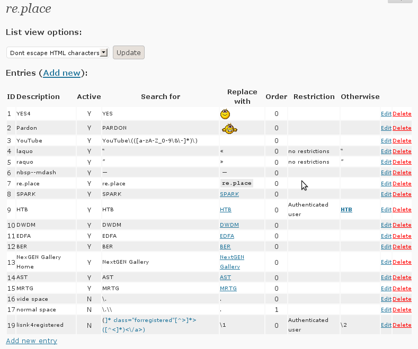This screenshot has height=349, width=418.
Task: Edit the re.place entry in row 7
Action: pos(386,183)
